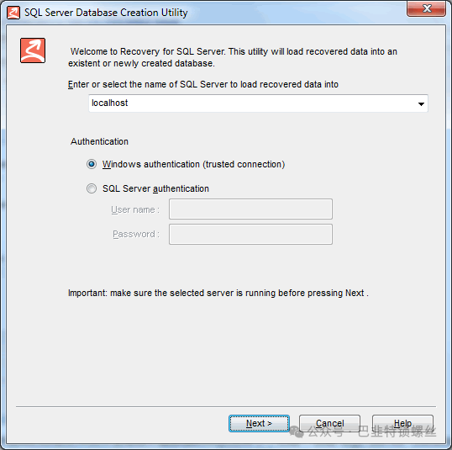452x450 pixels.
Task: Click the SQL Server authentication label text
Action: (155, 188)
